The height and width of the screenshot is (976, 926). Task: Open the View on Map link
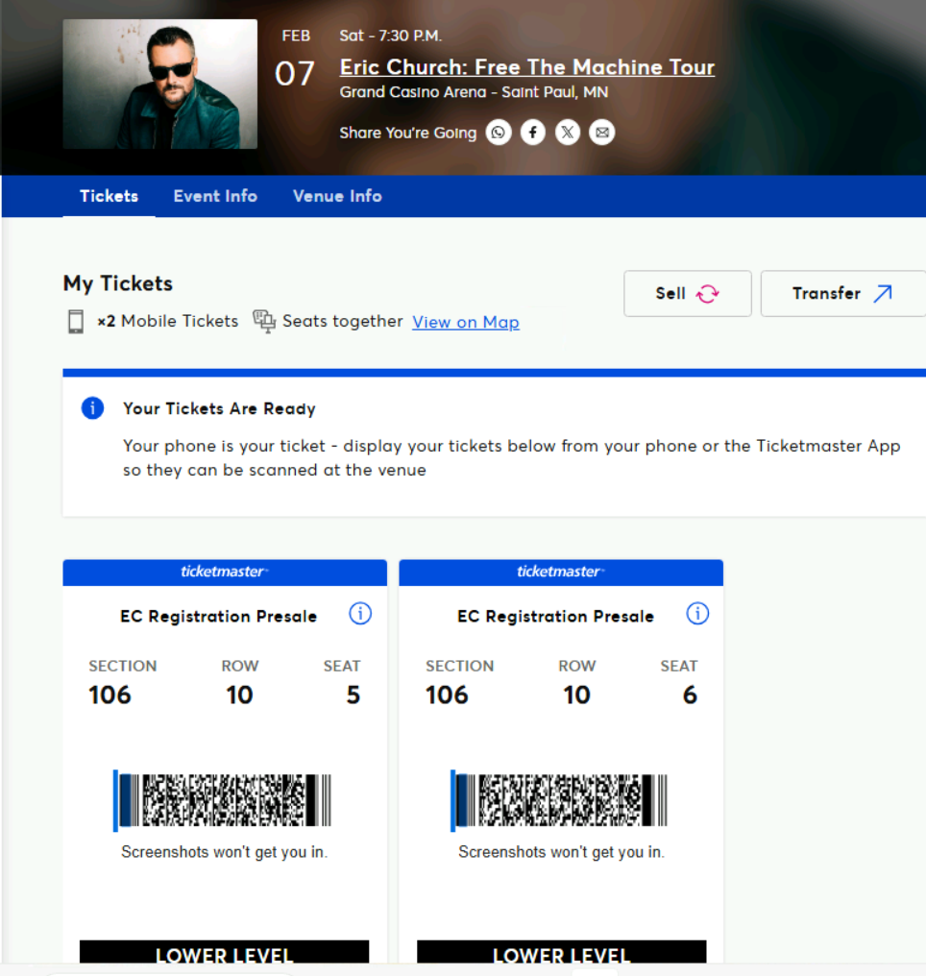(466, 322)
